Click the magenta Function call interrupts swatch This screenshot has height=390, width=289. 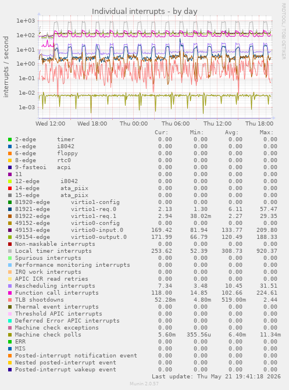pyautogui.click(x=10, y=293)
